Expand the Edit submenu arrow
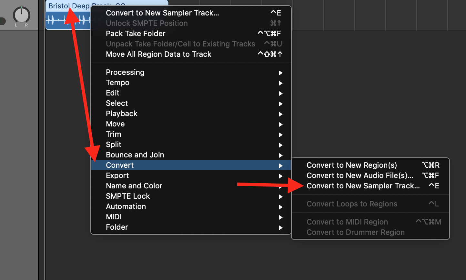The height and width of the screenshot is (280, 466). pyautogui.click(x=280, y=93)
